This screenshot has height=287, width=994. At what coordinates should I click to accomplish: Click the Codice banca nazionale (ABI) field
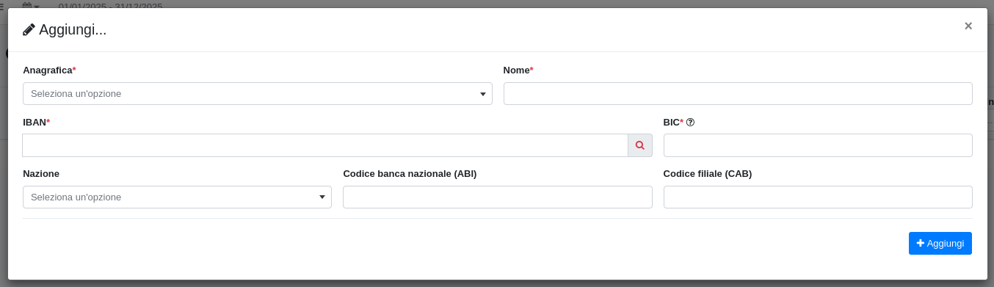click(498, 197)
